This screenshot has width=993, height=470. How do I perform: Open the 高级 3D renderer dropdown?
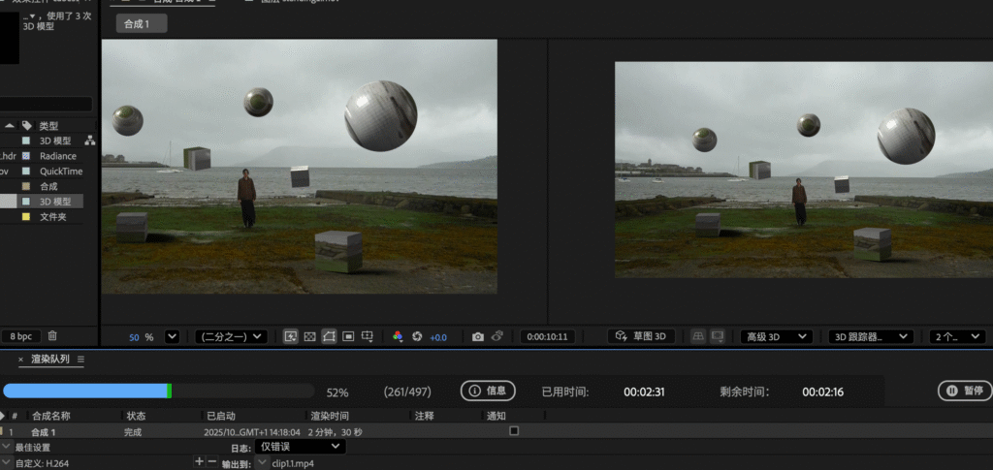[x=776, y=336]
